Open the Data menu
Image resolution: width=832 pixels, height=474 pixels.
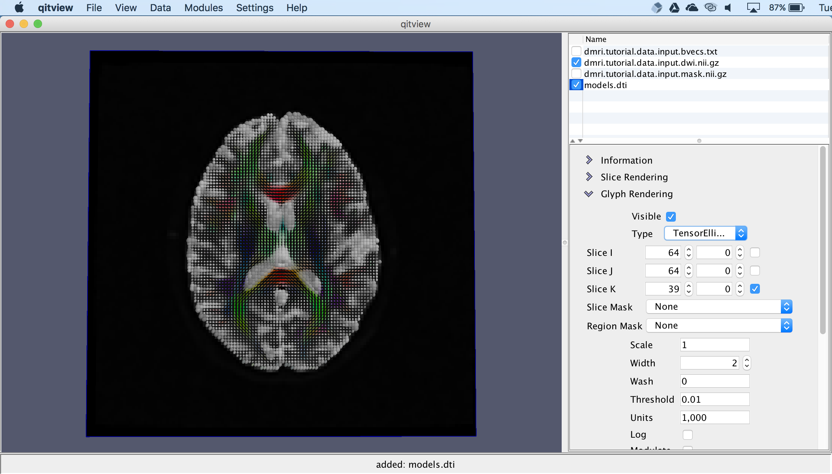point(160,8)
